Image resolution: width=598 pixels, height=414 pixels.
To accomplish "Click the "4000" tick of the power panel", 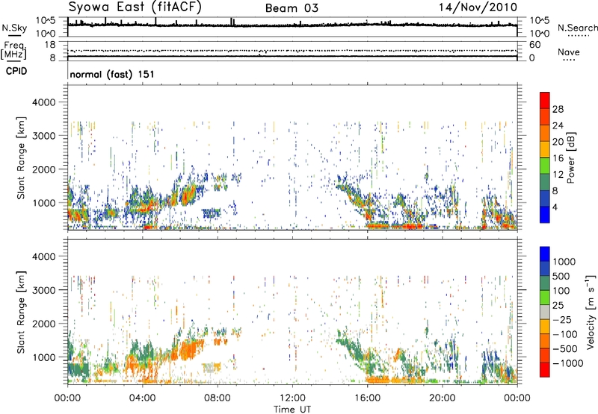I will click(43, 102).
